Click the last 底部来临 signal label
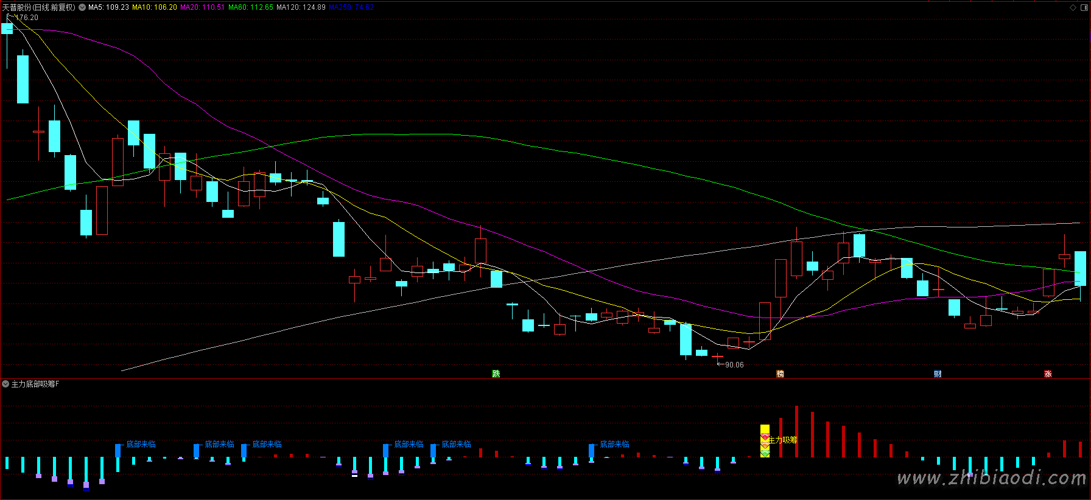 coord(615,444)
